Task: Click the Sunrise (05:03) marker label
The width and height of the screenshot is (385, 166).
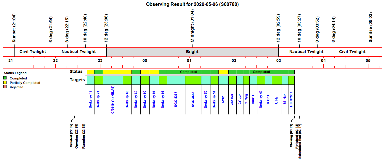Action: click(x=371, y=27)
